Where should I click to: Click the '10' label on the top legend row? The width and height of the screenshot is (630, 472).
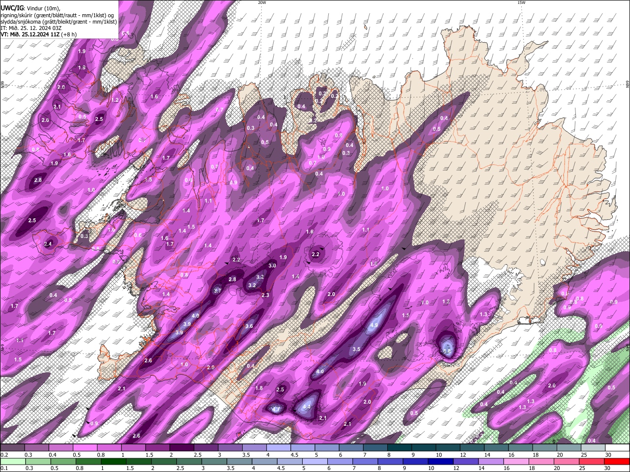click(x=439, y=455)
